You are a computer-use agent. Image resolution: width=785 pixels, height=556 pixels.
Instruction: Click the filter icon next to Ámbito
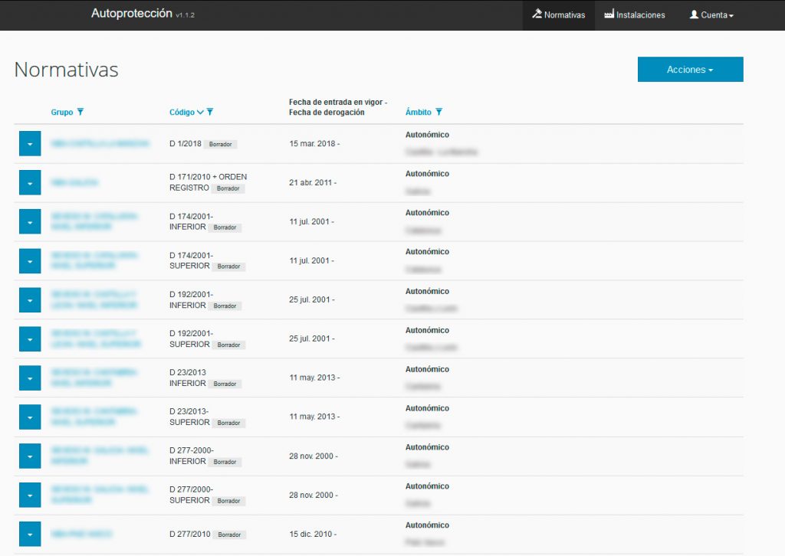[438, 113]
